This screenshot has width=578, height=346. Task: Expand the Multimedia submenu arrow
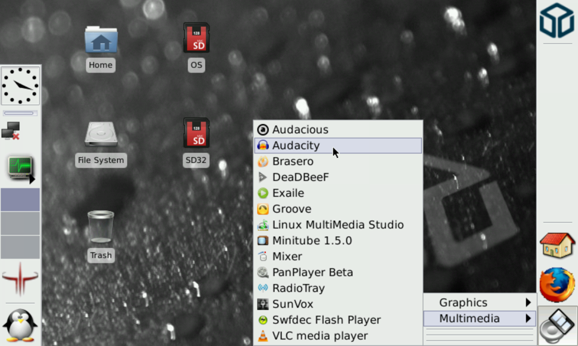528,319
